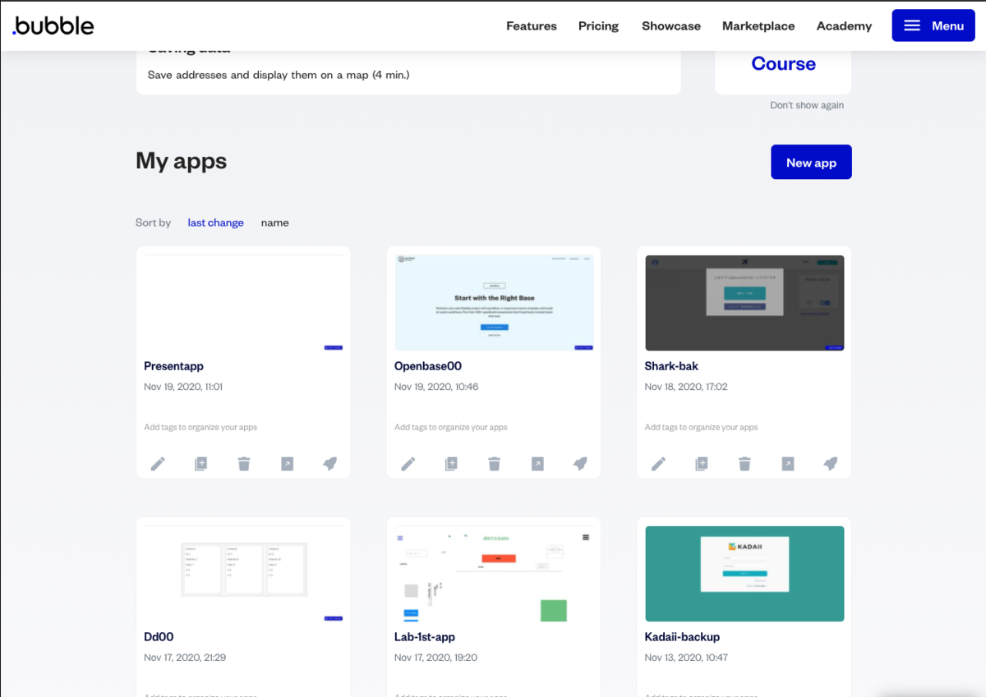Delete Shark-bak with its trash icon
This screenshot has width=986, height=697.
(x=744, y=464)
